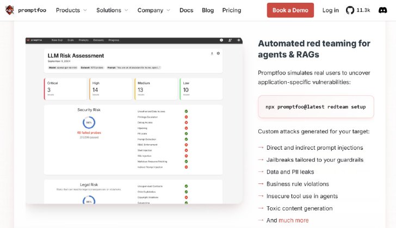Click the npx promptfoo@latest redteam setup code box
396x228 pixels.
tap(315, 107)
